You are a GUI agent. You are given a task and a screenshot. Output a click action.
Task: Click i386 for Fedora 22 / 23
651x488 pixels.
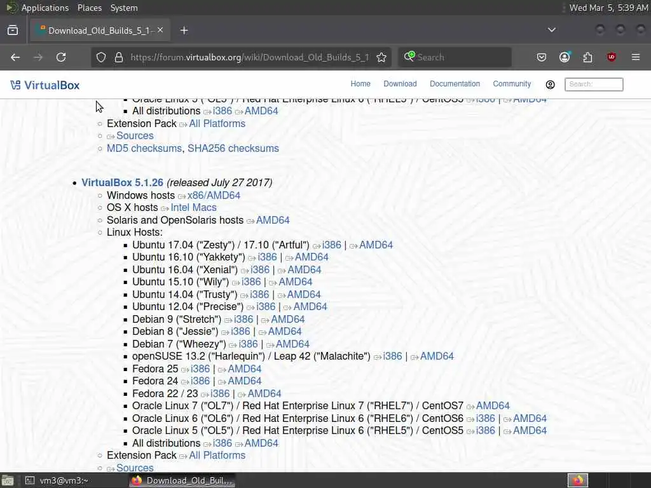click(220, 394)
